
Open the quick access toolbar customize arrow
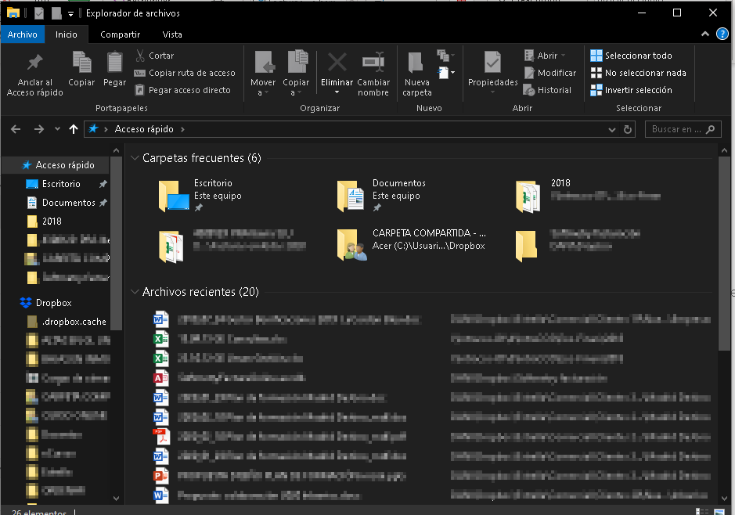point(70,13)
